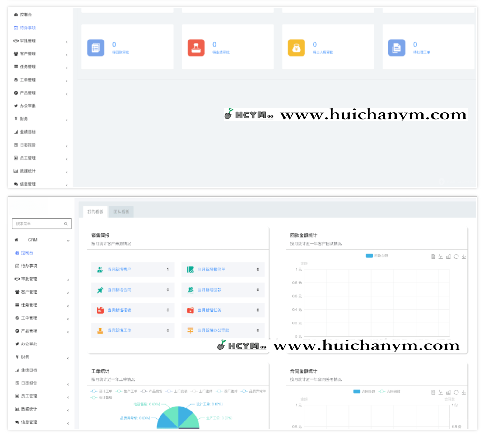Switch 合同金额统计 chart to line view
This screenshot has height=437, width=488.
(x=440, y=392)
